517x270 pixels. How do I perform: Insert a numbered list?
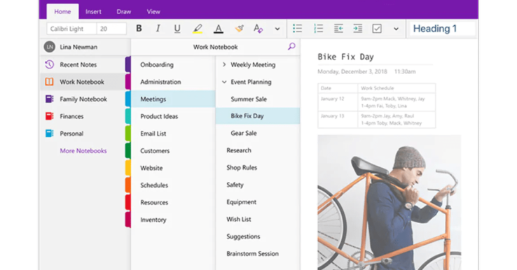click(318, 29)
